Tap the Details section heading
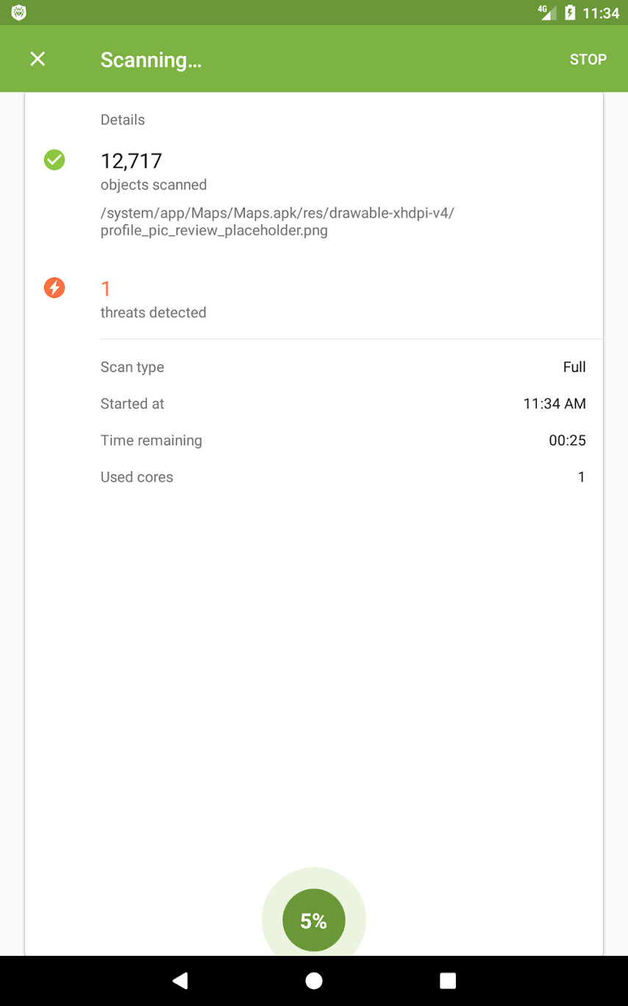This screenshot has width=628, height=1006. [x=123, y=120]
